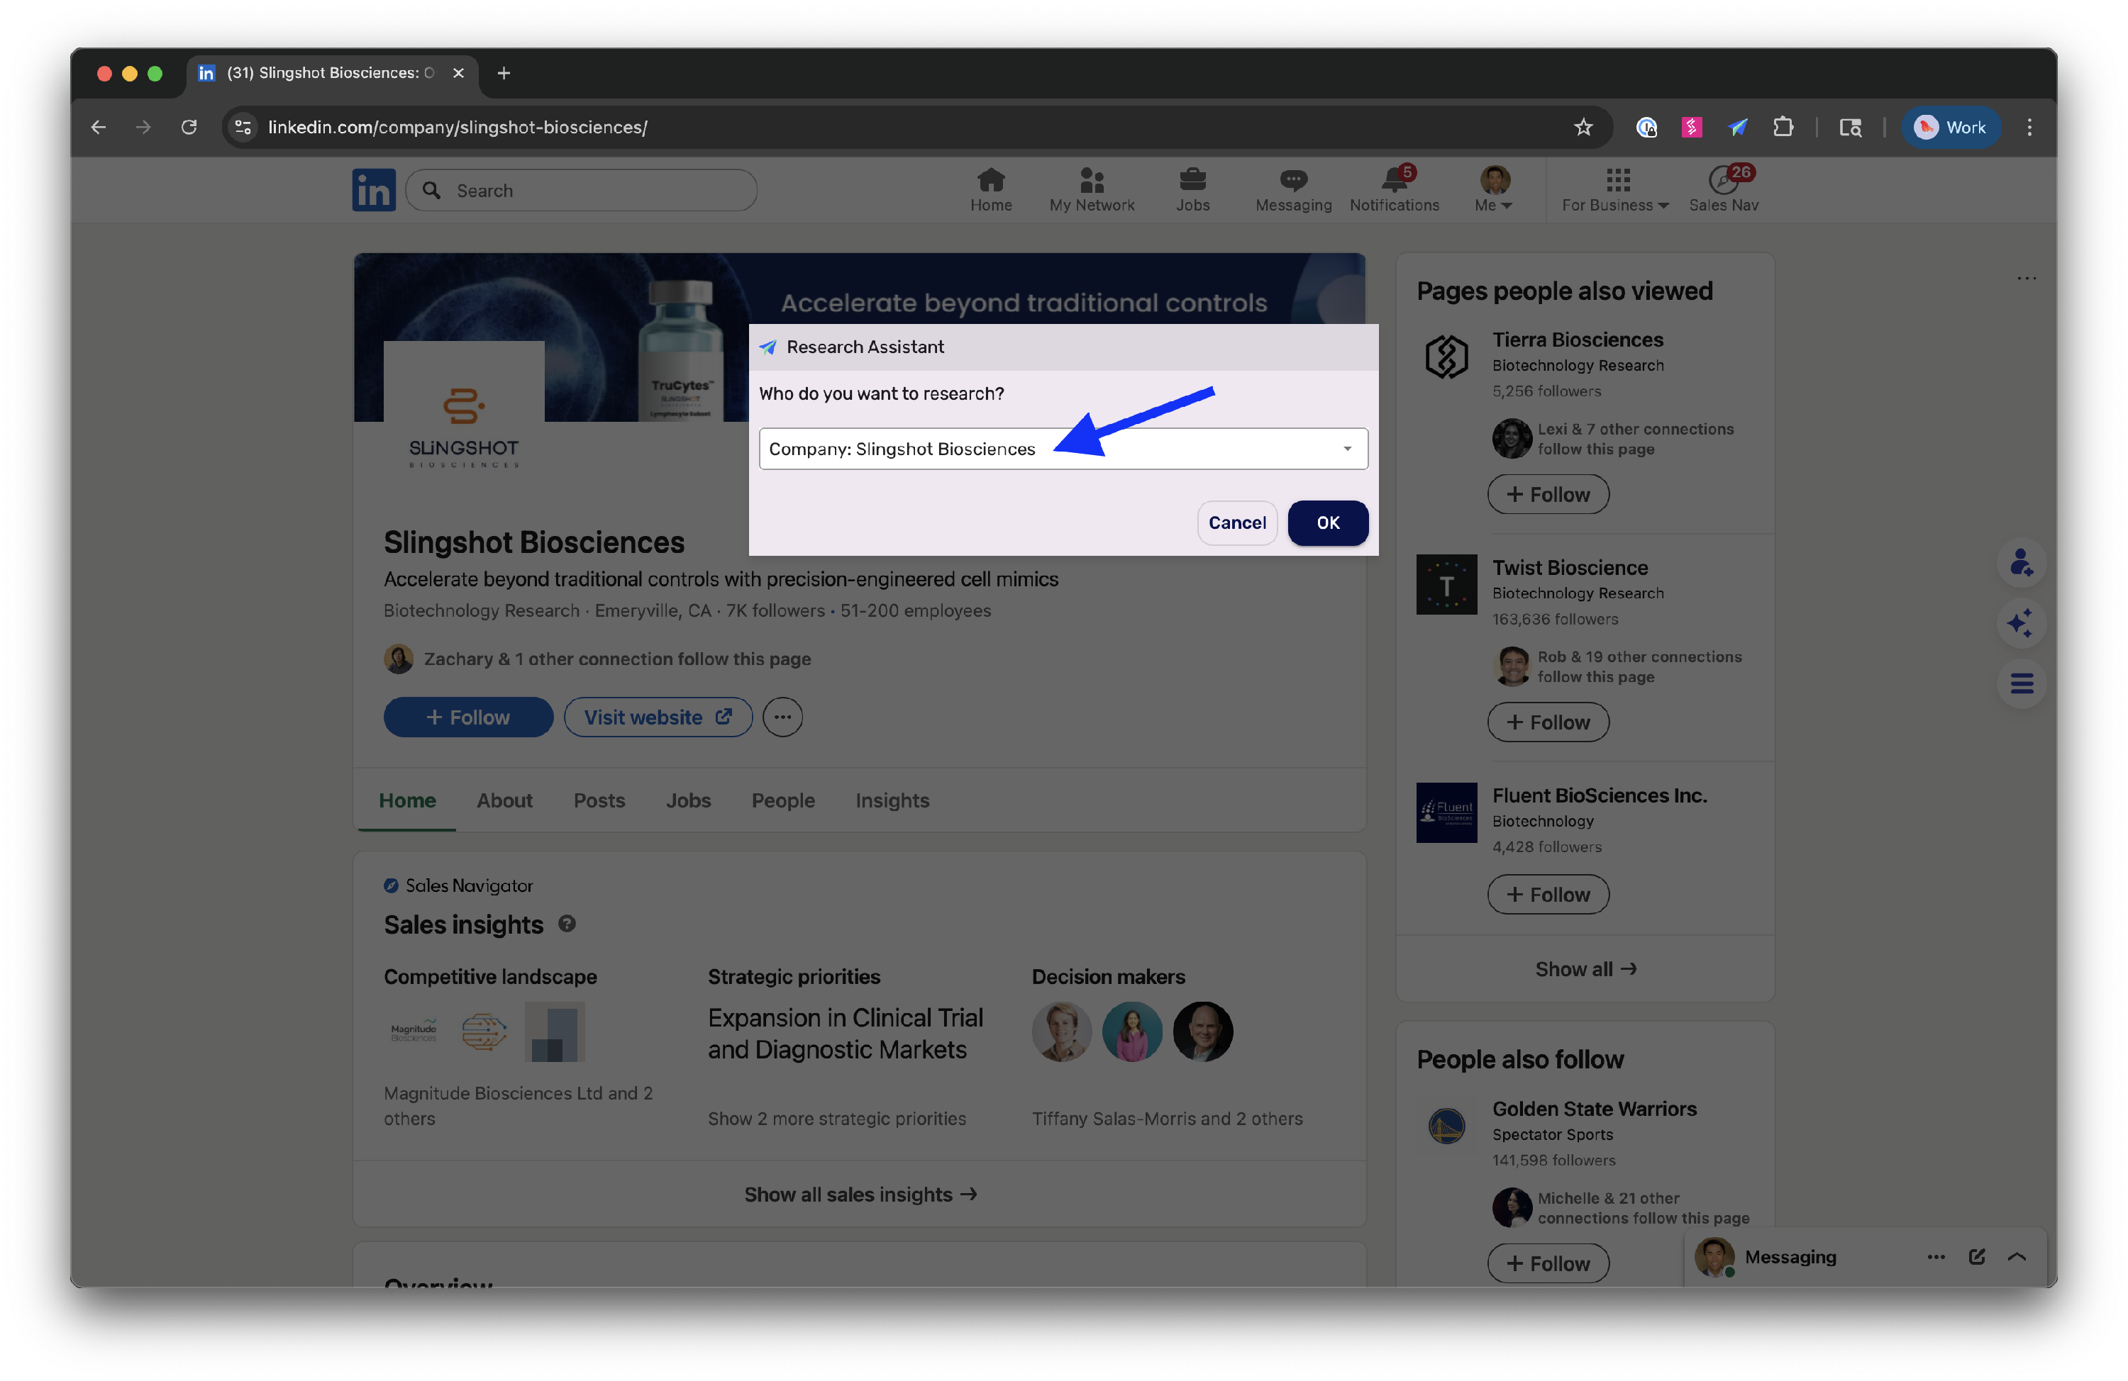The width and height of the screenshot is (2128, 1381).
Task: Open Sales Nav compass icon
Action: 1723,189
